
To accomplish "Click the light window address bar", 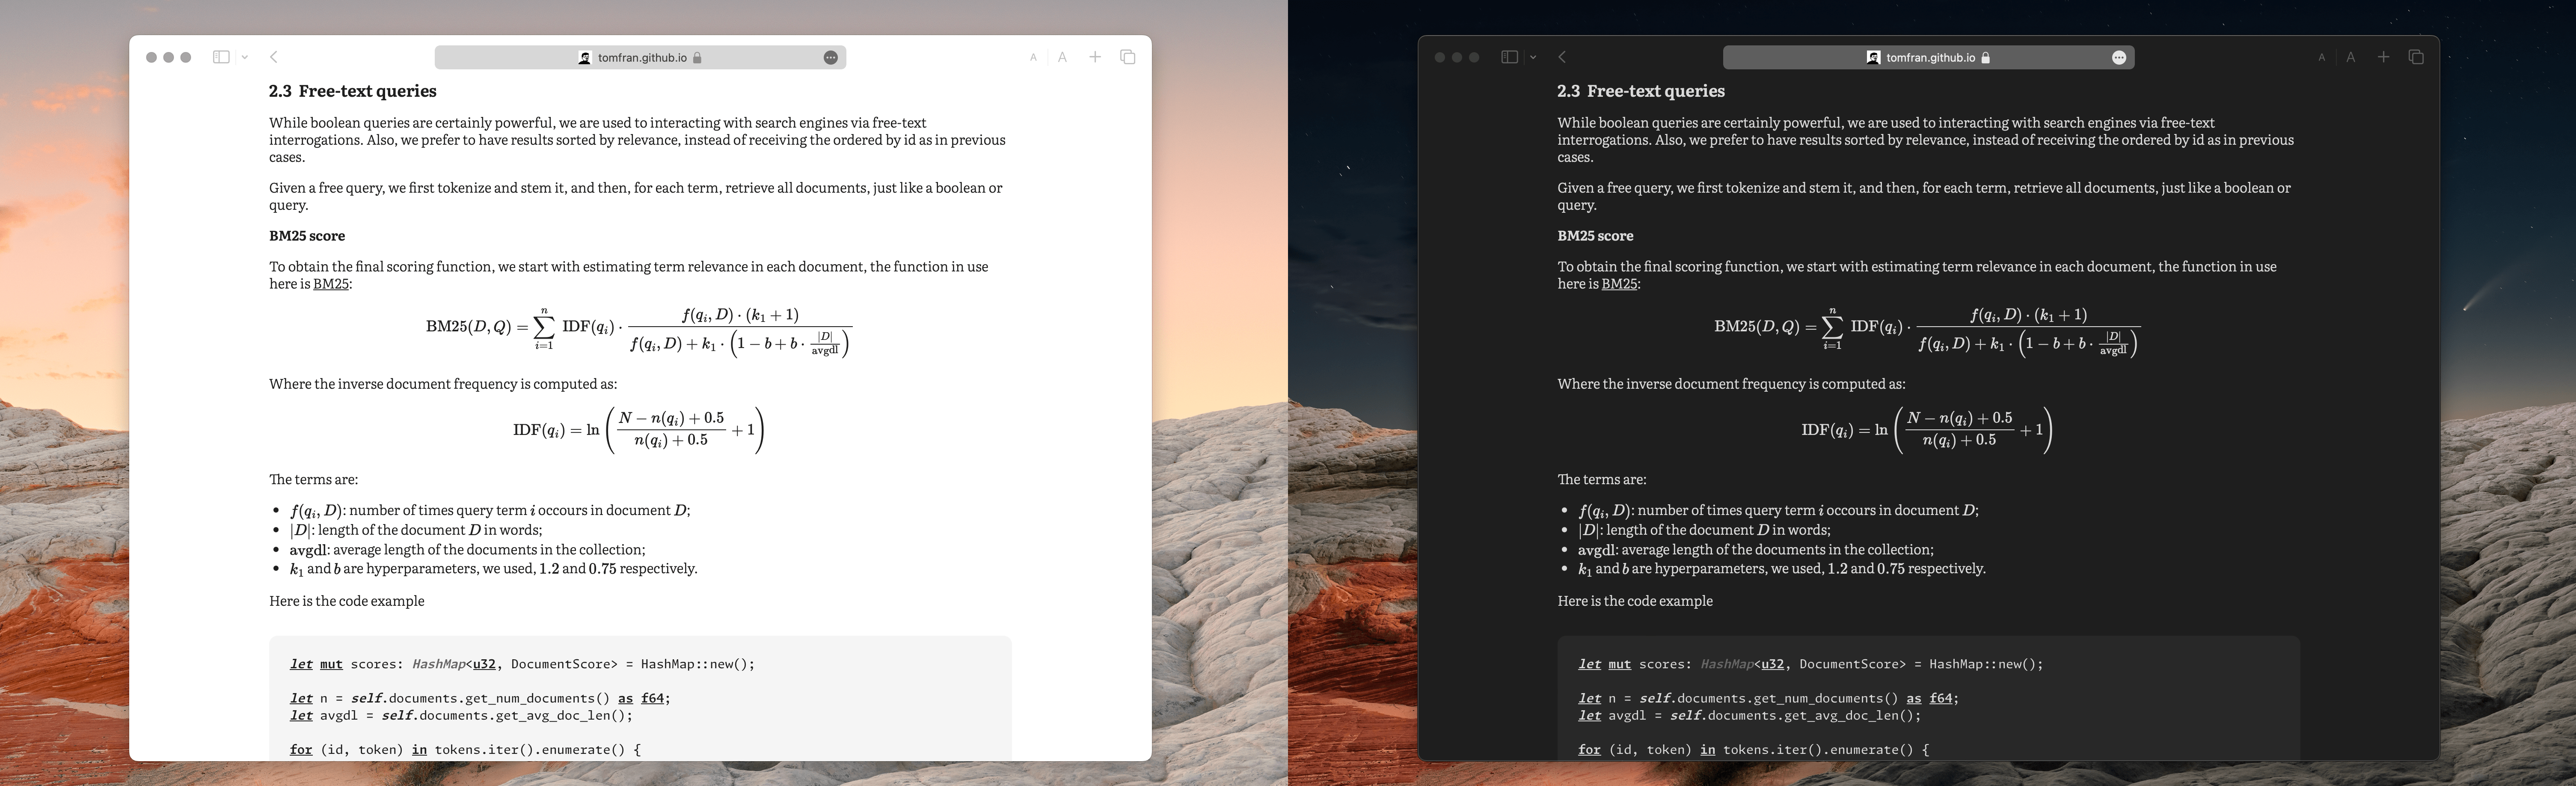I will (x=640, y=58).
